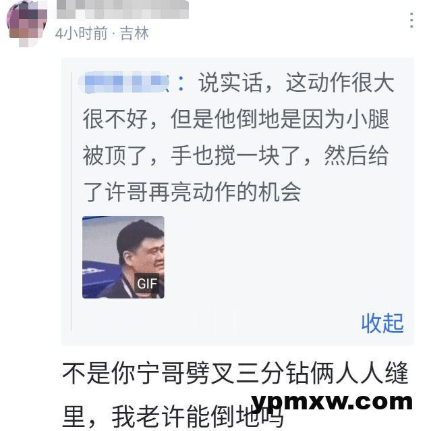Tap the reply line ending 我老许能倒地吗

[x=173, y=415]
